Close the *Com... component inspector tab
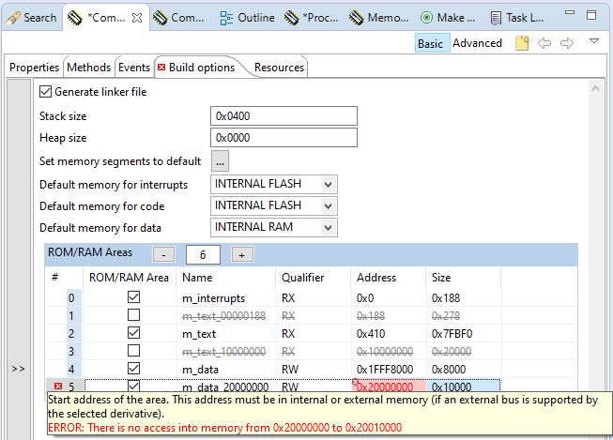The image size is (613, 440). pos(137,18)
